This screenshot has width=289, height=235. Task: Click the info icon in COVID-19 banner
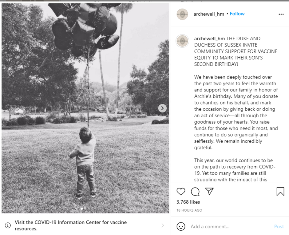point(8,225)
